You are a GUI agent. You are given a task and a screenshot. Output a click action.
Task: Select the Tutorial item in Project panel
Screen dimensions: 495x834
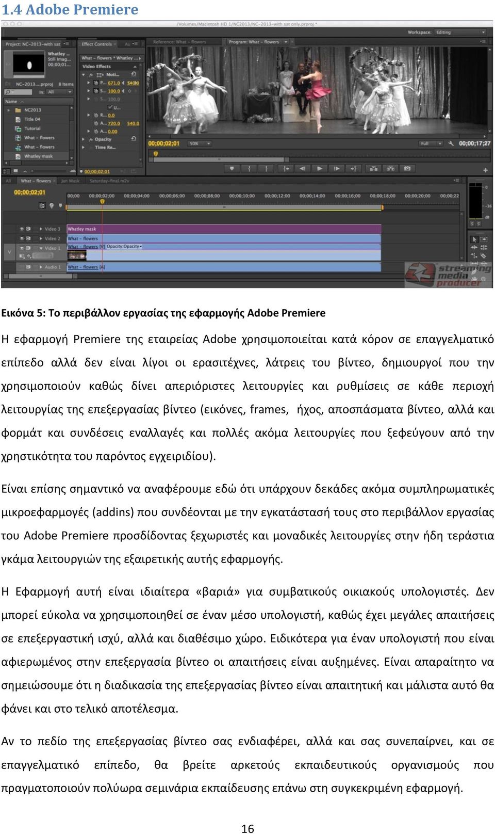point(32,129)
